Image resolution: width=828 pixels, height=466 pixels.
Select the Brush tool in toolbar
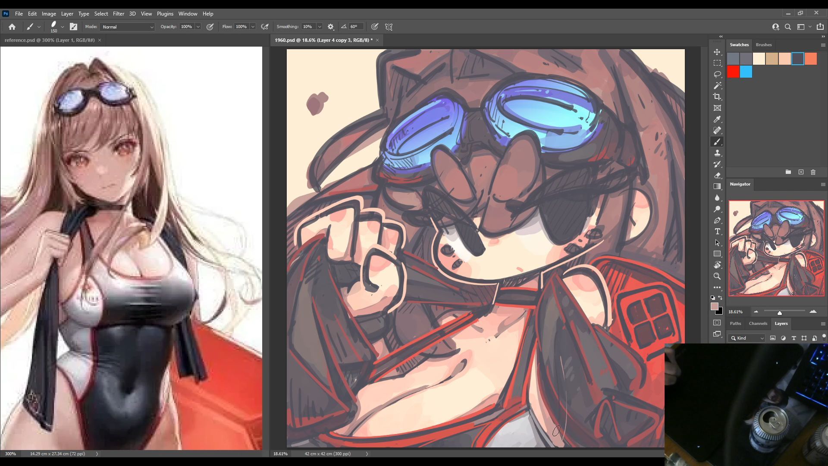(x=717, y=142)
